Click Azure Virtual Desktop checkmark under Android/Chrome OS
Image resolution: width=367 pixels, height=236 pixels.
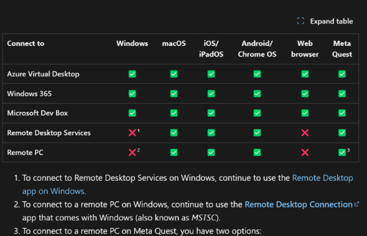pyautogui.click(x=257, y=74)
